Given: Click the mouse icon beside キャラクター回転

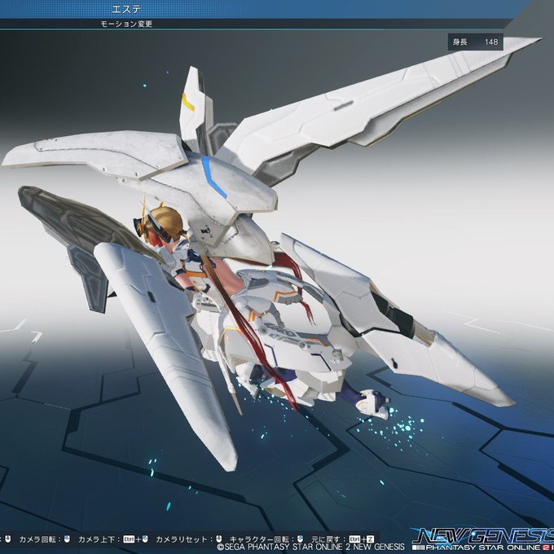Looking at the screenshot, I should click(300, 539).
